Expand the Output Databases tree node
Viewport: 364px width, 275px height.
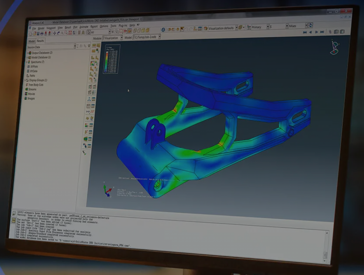coord(28,53)
